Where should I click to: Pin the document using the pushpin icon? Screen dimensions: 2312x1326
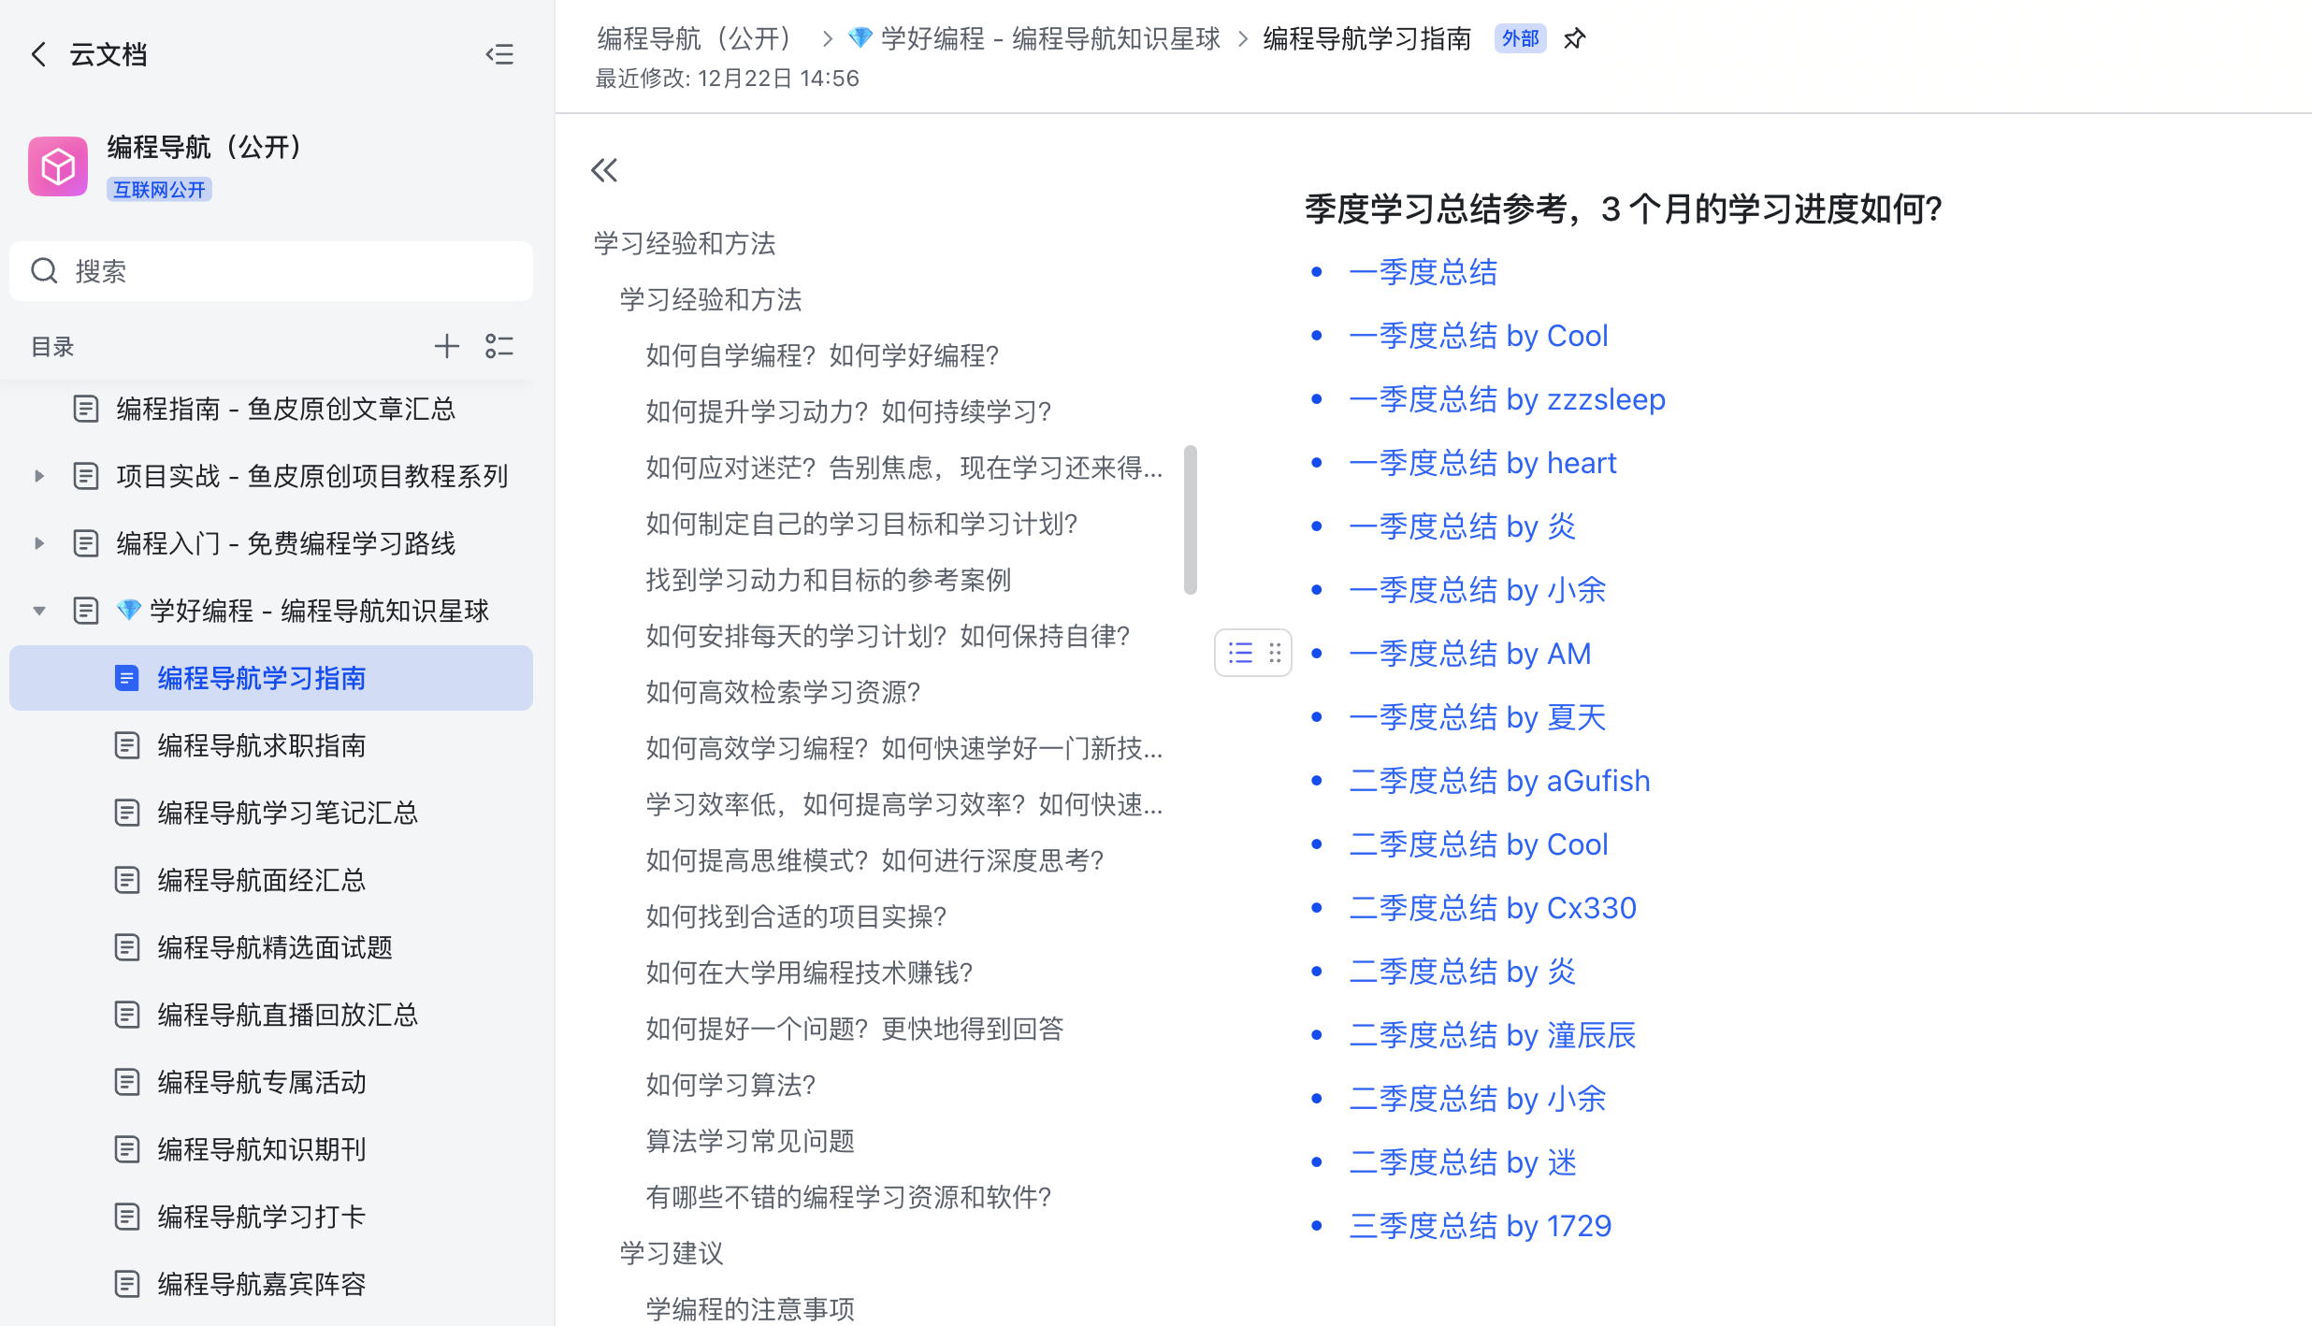(1575, 38)
